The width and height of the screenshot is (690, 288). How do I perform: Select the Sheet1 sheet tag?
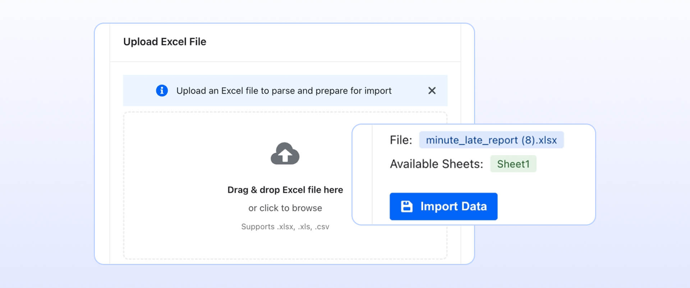coord(513,164)
